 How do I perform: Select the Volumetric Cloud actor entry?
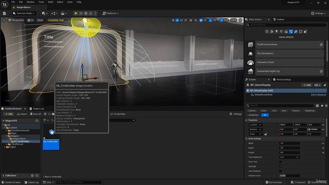pyautogui.click(x=285, y=62)
